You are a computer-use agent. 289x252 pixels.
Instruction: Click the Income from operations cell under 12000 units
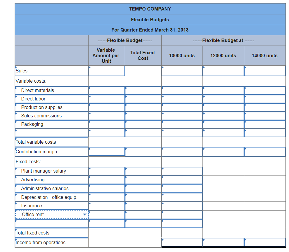[x=223, y=242]
